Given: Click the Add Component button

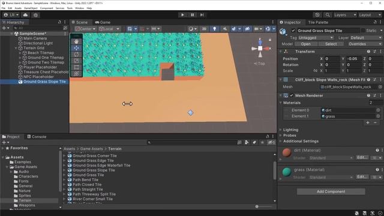Looking at the screenshot, I should [331, 191].
